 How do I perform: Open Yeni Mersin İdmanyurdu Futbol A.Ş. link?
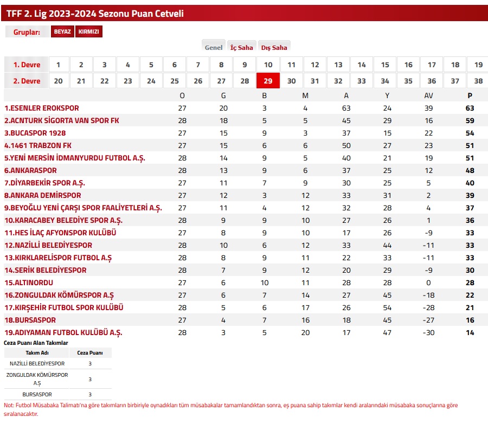[x=75, y=158]
